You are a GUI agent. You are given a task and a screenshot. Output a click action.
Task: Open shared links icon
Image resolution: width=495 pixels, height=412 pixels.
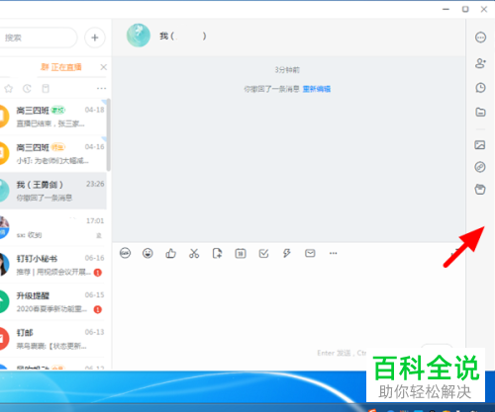click(480, 167)
